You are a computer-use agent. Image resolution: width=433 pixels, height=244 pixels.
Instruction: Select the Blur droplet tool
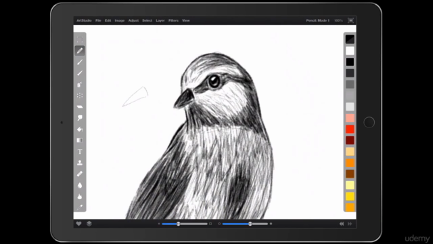80,185
